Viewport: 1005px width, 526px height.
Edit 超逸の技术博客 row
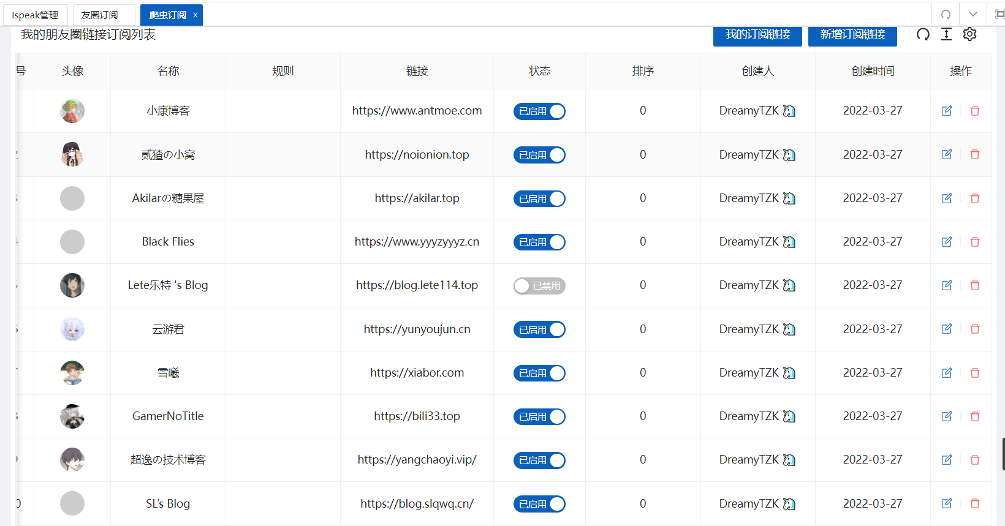coord(947,460)
